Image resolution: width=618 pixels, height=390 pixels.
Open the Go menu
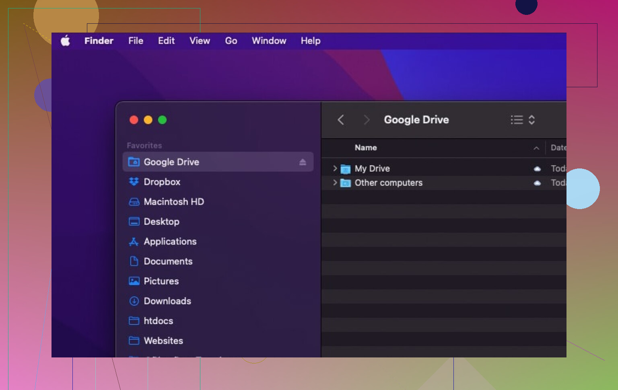coord(231,41)
